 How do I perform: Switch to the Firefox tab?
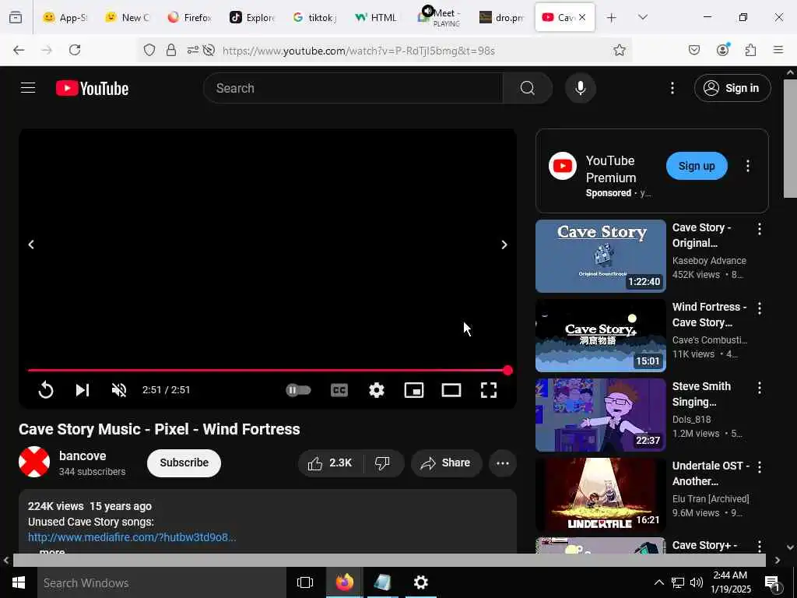(x=190, y=18)
